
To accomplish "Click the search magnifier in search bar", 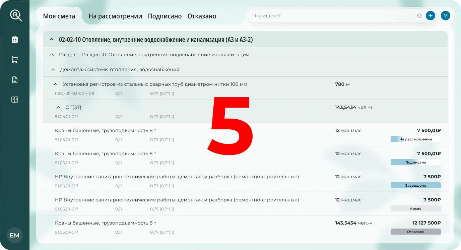I will coord(419,15).
